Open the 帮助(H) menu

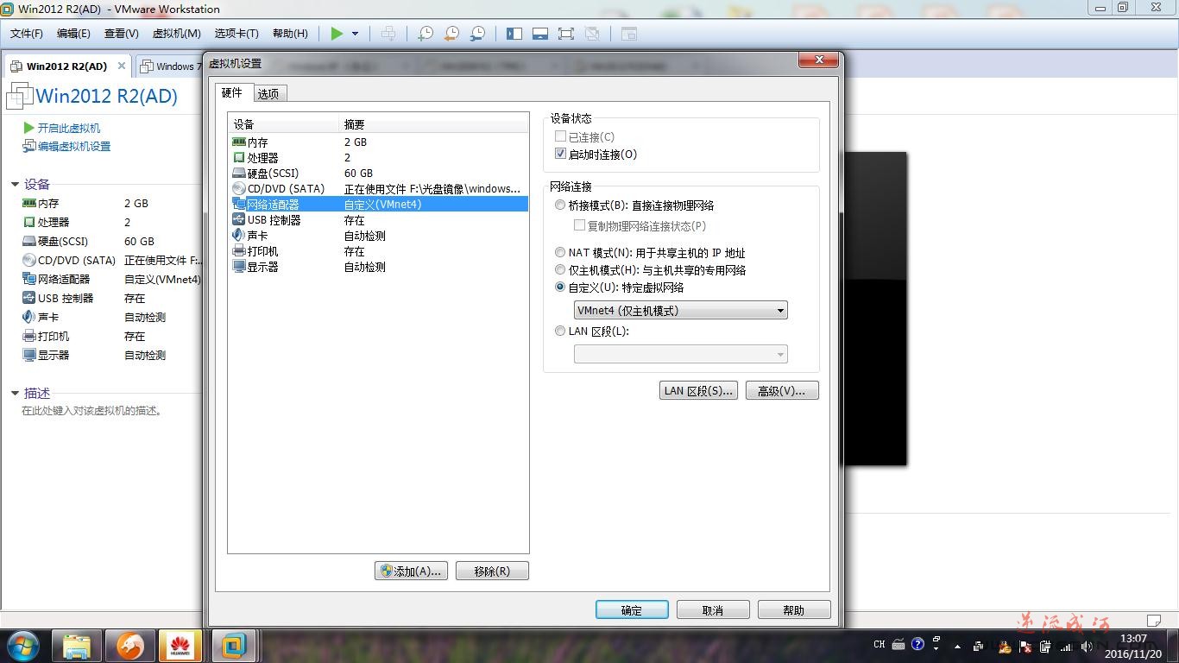[290, 34]
